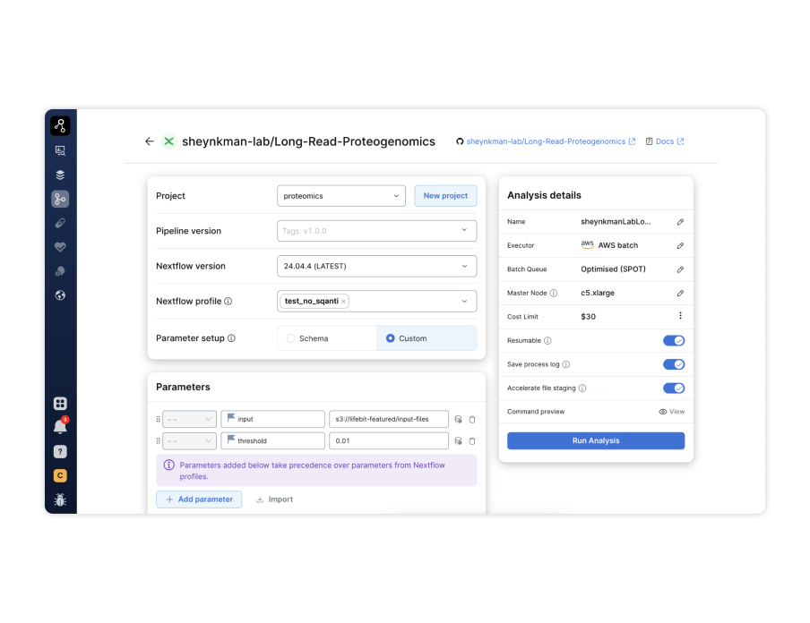
Task: Toggle the Resumable switch
Action: tap(674, 341)
